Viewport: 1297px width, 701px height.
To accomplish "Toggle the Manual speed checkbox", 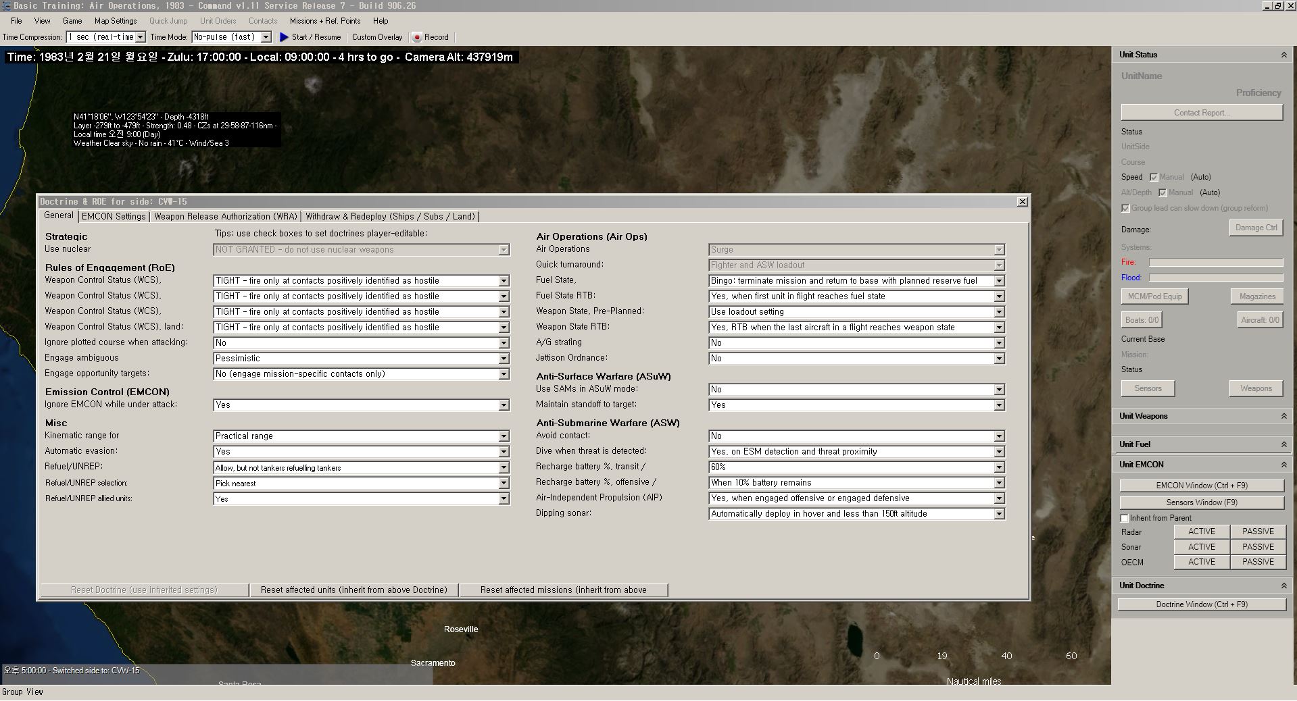I will pyautogui.click(x=1154, y=177).
